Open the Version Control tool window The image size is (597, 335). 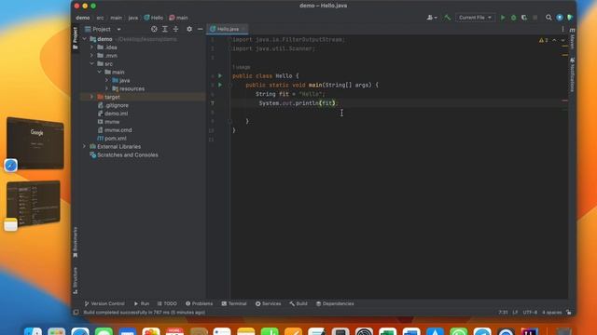[104, 303]
